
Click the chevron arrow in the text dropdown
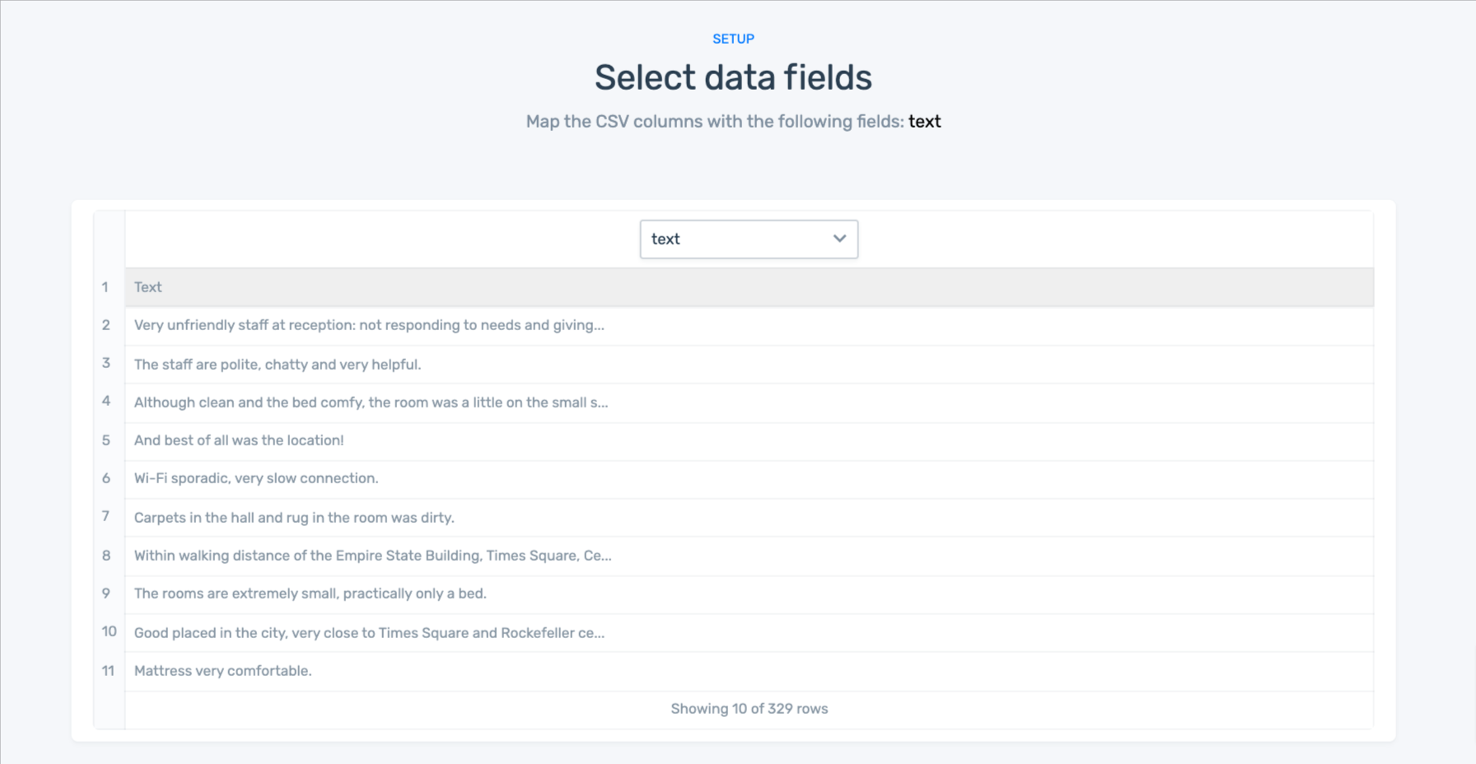[839, 239]
